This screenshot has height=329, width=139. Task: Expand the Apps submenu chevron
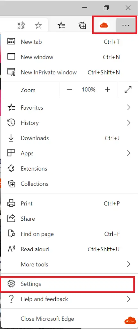pyautogui.click(x=128, y=153)
